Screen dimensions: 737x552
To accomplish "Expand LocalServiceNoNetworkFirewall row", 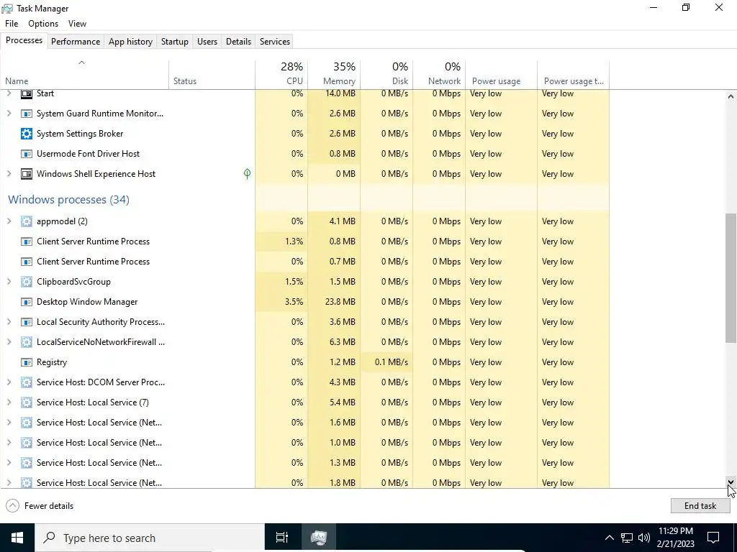I will click(x=9, y=342).
